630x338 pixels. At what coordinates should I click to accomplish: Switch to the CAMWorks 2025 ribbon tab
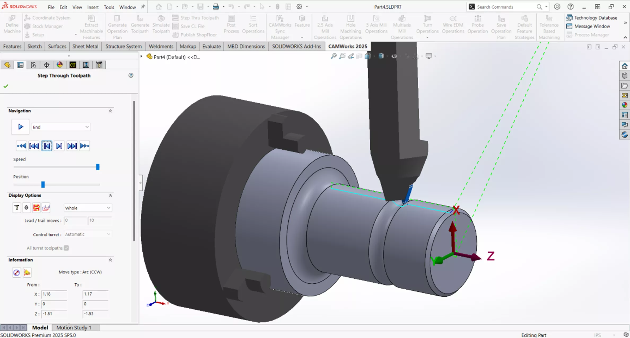347,46
